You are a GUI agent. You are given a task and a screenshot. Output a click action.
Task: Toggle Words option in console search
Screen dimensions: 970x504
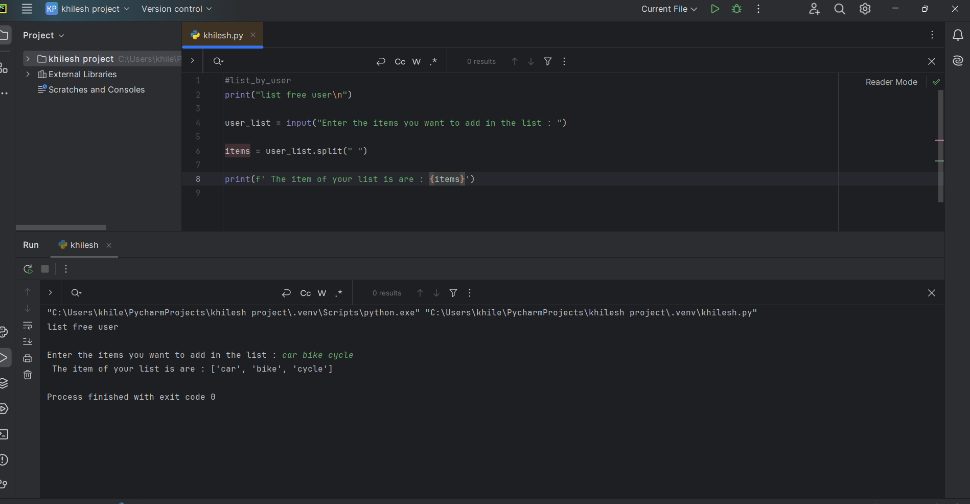coord(322,293)
